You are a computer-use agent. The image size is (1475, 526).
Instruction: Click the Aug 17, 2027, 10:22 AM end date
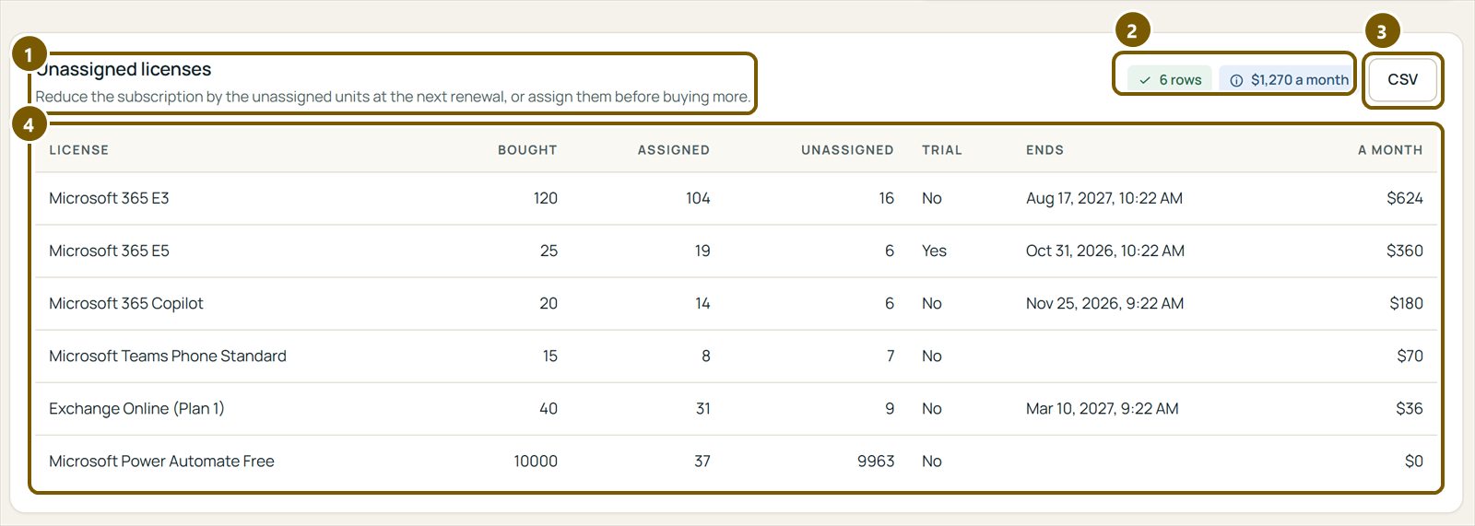(1103, 198)
